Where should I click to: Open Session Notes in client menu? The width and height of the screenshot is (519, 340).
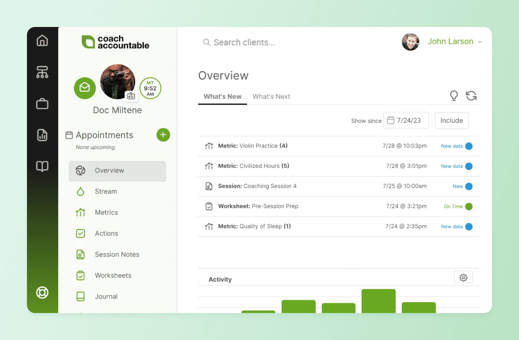[x=117, y=254]
